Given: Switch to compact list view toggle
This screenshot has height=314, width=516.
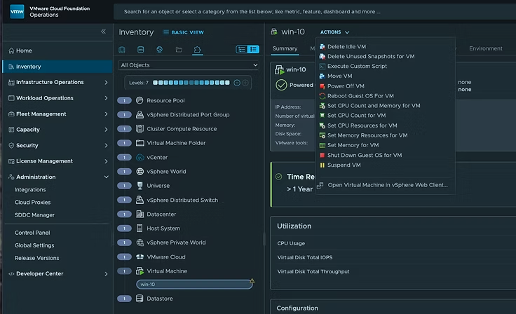Looking at the screenshot, I should pyautogui.click(x=242, y=49).
